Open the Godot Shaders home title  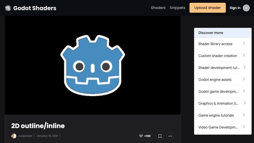(x=35, y=8)
